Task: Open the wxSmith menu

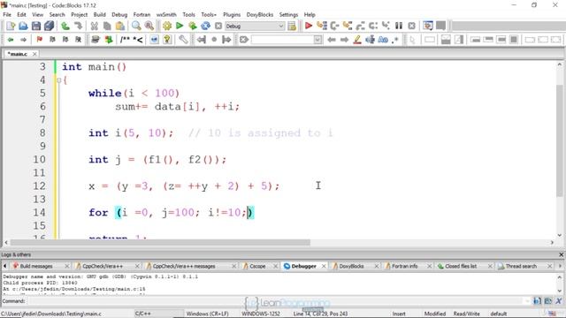Action: (x=166, y=14)
